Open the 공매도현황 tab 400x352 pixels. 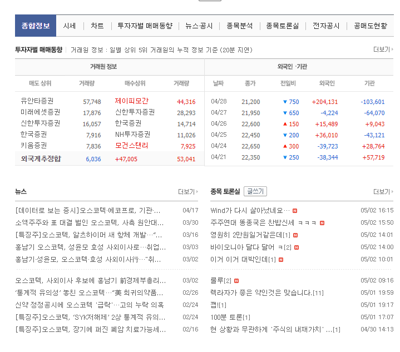371,26
